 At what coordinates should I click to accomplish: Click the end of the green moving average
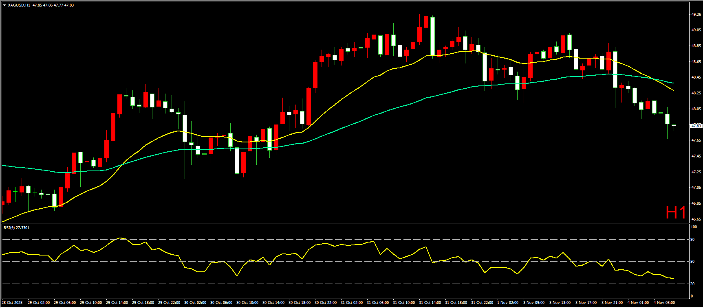[673, 83]
